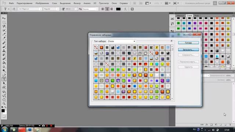Click the volume icon in system tray
235x132 pixels.
pyautogui.click(x=213, y=130)
